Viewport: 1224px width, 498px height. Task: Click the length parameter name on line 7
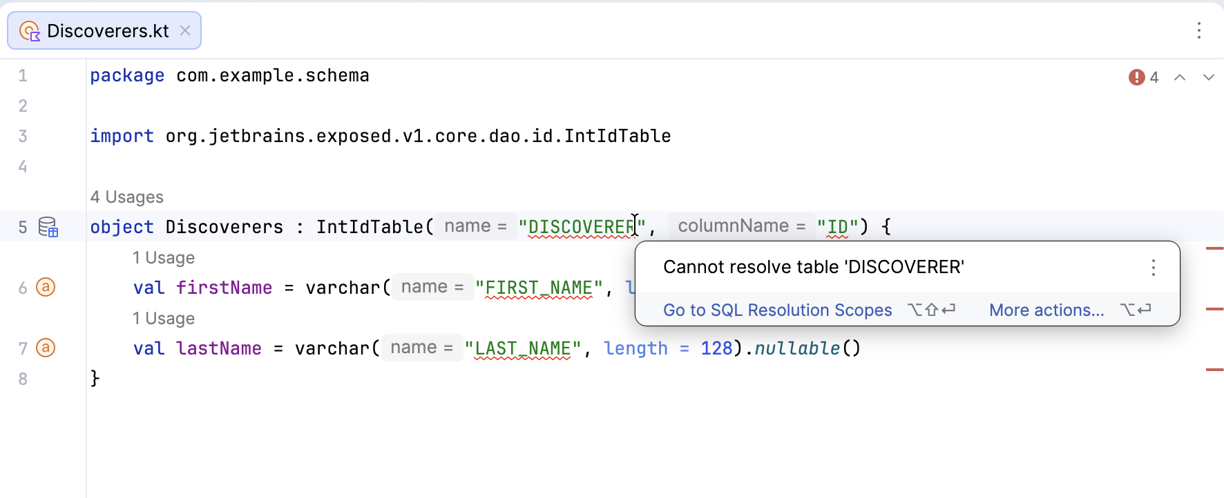coord(635,348)
